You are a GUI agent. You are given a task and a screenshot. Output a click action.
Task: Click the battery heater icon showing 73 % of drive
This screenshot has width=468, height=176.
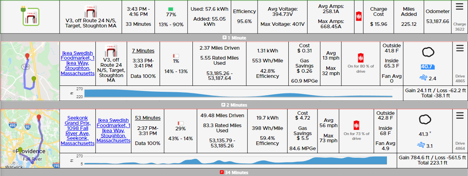356,125
